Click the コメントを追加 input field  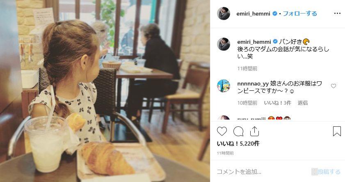(x=262, y=171)
